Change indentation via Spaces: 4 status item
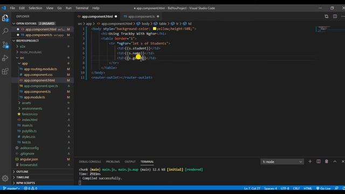This screenshot has width=345, height=194. tap(271, 189)
